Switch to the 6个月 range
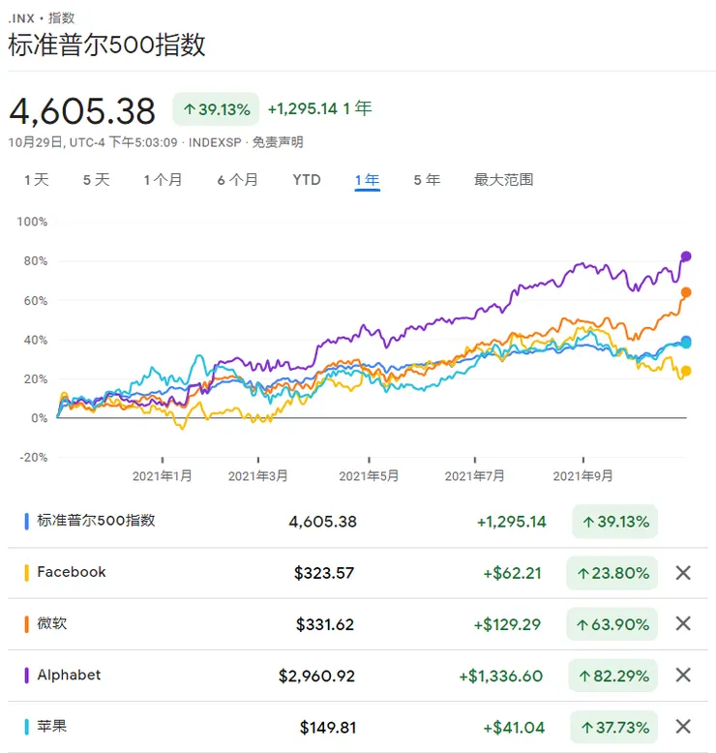 tap(237, 180)
